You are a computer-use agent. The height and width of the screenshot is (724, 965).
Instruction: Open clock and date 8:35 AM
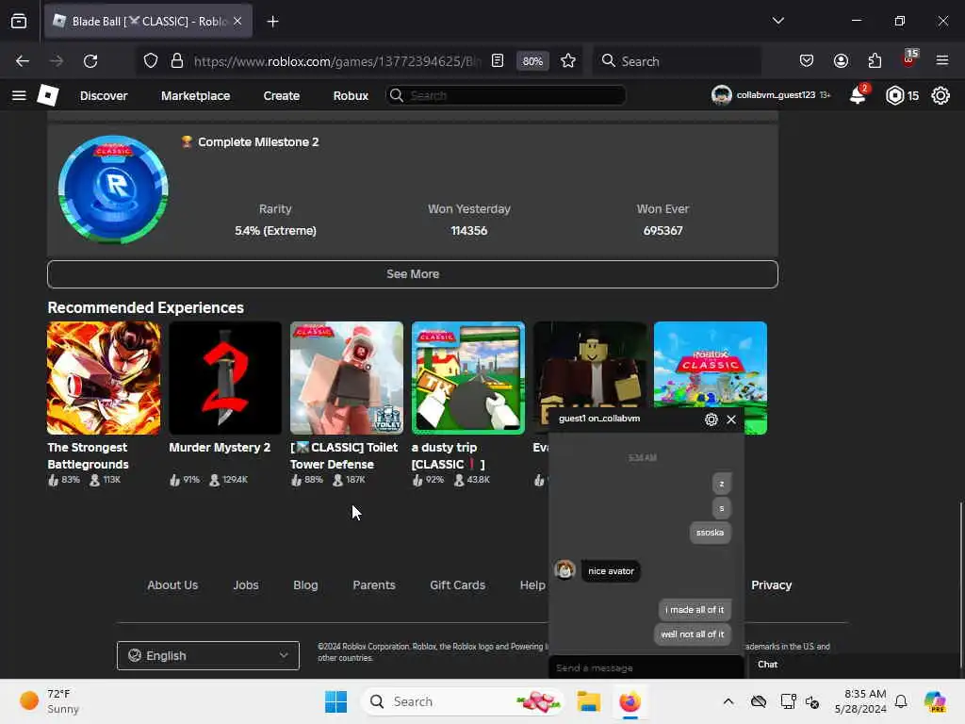pyautogui.click(x=860, y=701)
